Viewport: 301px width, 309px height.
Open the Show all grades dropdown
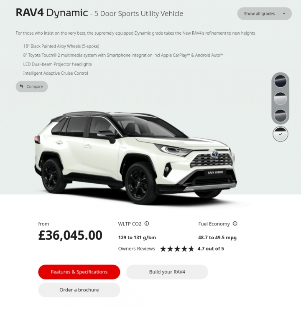pyautogui.click(x=264, y=14)
